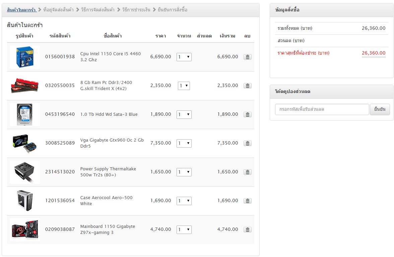Click the ส่วนลด (บาท) row in order summary

pyautogui.click(x=331, y=41)
